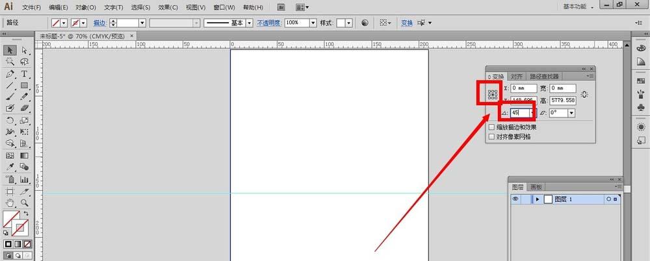Open the opacity 100% dropdown
Image resolution: width=650 pixels, height=261 pixels.
pos(313,23)
